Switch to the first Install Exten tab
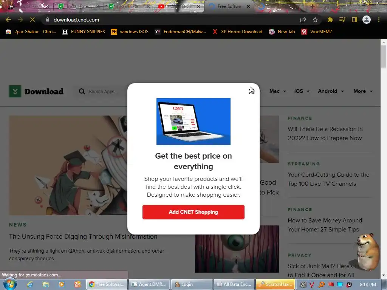Image resolution: width=387 pixels, height=290 pixels. 79,6
